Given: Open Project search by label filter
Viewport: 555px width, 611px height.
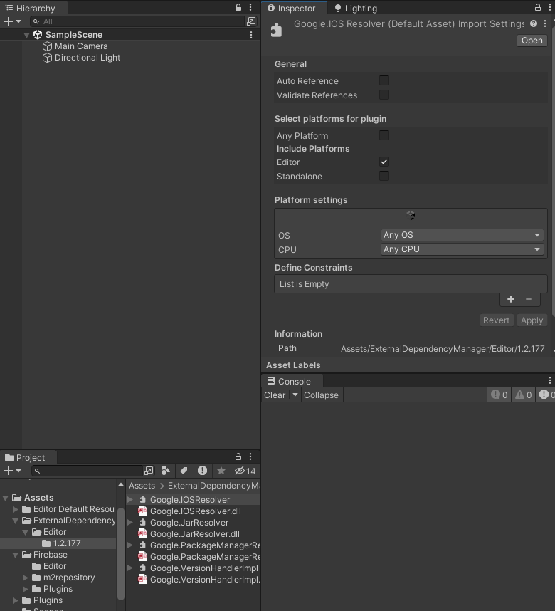Looking at the screenshot, I should click(184, 471).
